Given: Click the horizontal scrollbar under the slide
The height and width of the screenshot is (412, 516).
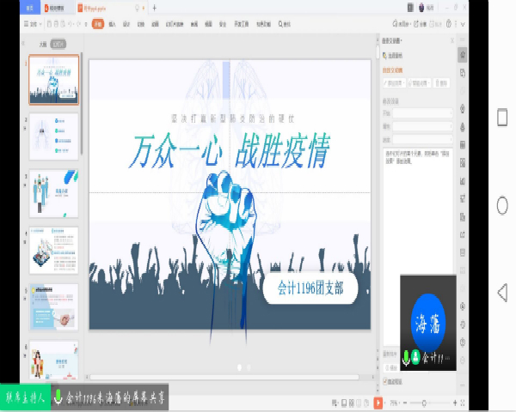Looking at the screenshot, I should pyautogui.click(x=224, y=377).
